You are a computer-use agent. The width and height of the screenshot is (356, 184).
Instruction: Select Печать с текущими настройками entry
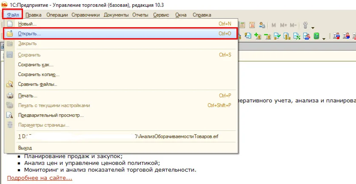point(121,105)
